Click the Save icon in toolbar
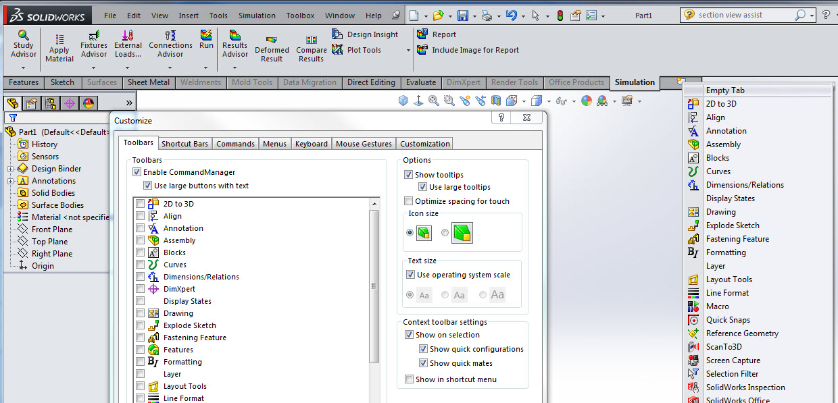The height and width of the screenshot is (403, 838). [463, 16]
